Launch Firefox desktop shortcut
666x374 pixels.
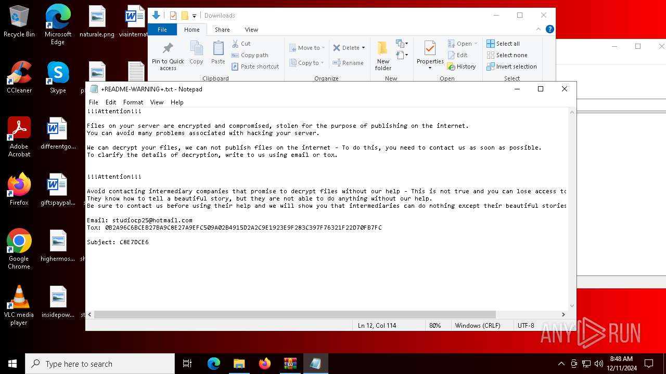19,189
